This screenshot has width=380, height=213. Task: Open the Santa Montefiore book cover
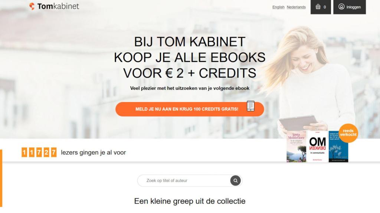[x=297, y=146]
